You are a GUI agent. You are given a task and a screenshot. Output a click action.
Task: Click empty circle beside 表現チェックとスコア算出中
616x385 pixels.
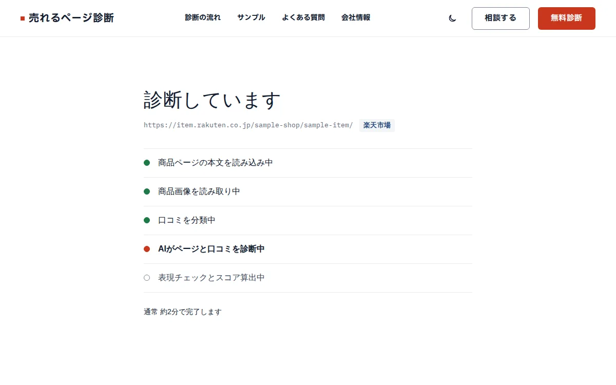click(x=147, y=278)
